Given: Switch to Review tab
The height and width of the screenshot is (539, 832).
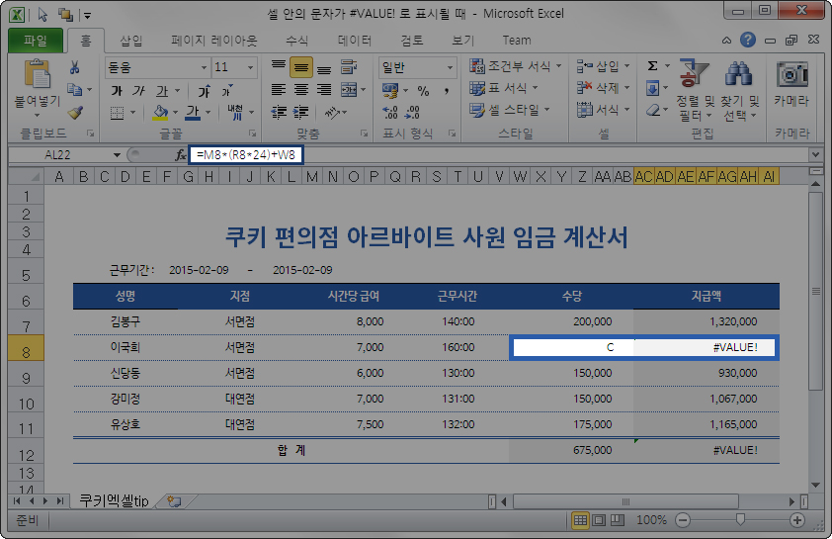Looking at the screenshot, I should click(x=412, y=41).
